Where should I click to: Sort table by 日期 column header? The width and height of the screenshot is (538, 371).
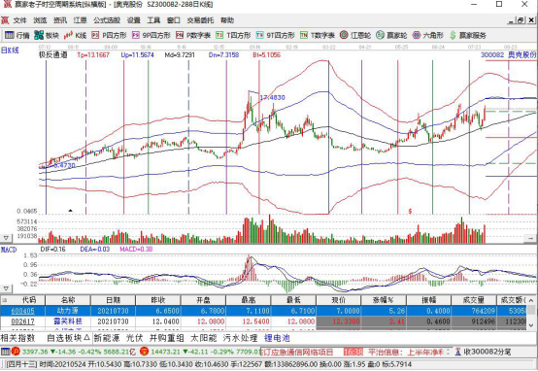coord(113,300)
